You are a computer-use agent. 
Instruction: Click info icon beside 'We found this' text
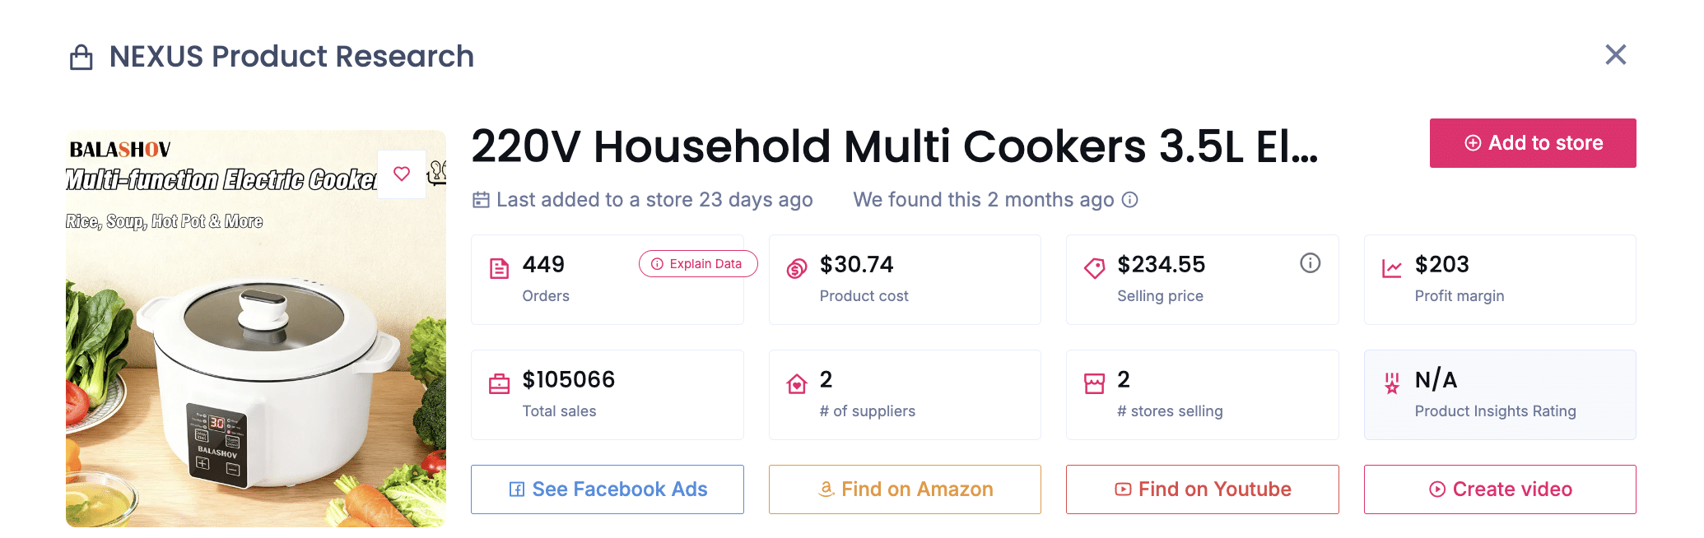click(x=1130, y=200)
